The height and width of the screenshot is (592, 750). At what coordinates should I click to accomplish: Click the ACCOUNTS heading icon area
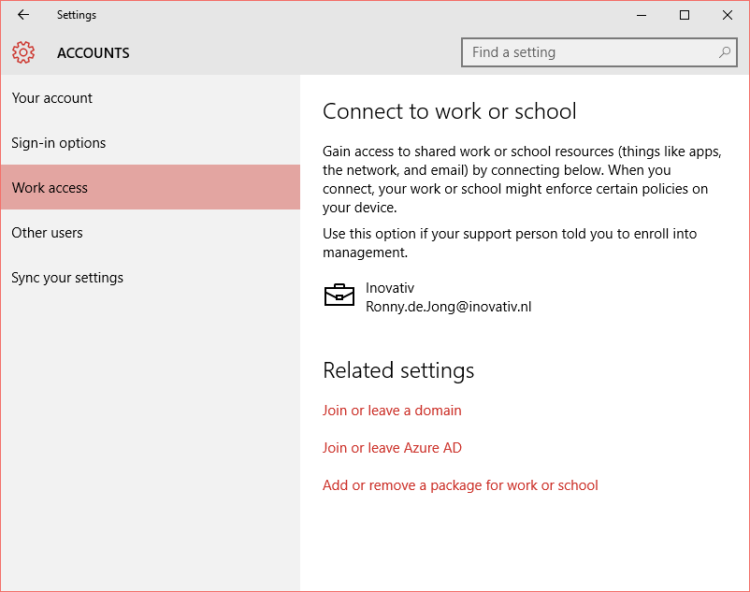23,52
